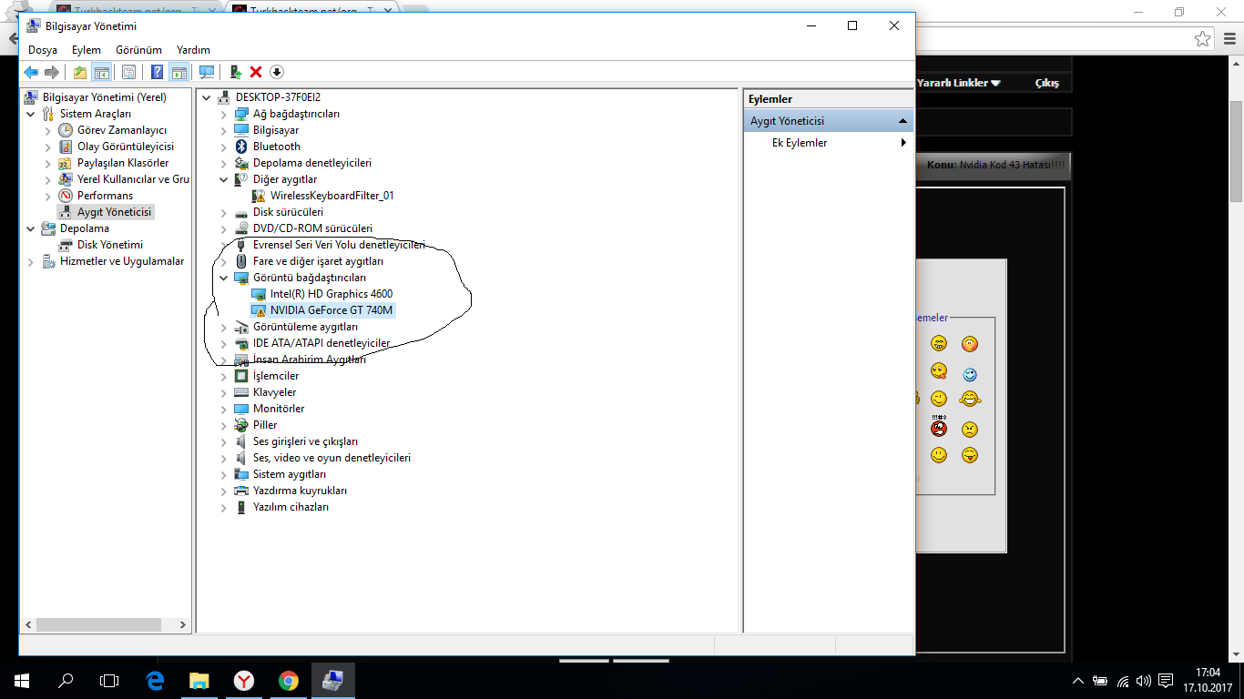Open the Dosya menu

point(43,50)
